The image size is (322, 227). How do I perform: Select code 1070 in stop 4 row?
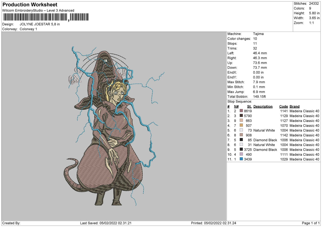point(284,125)
